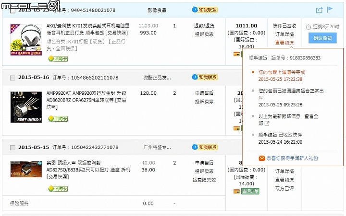
Task: Click the envelope icon in logistics popup
Action: [x=262, y=158]
